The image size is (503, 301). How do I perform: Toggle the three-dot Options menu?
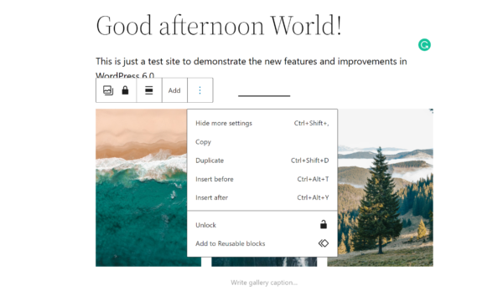click(200, 90)
